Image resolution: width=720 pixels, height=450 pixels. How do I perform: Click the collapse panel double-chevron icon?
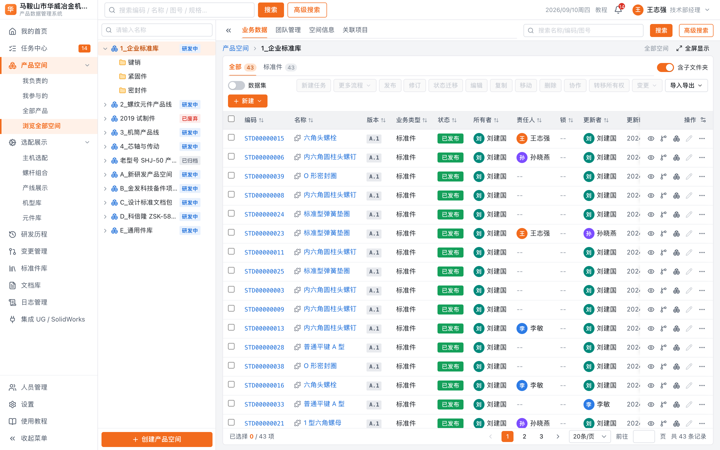coord(228,30)
